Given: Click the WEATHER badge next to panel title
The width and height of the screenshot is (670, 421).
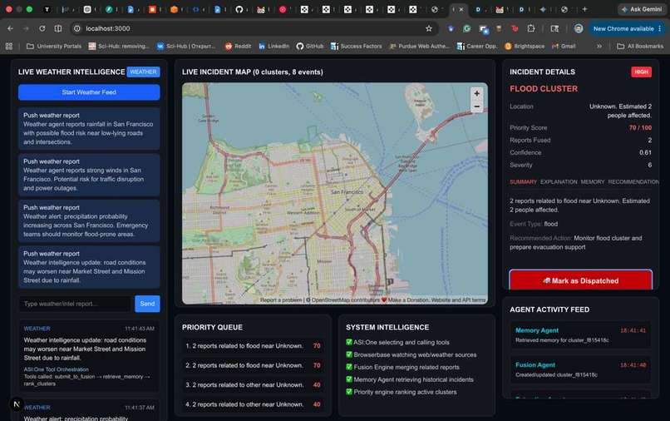Looking at the screenshot, I should (143, 72).
